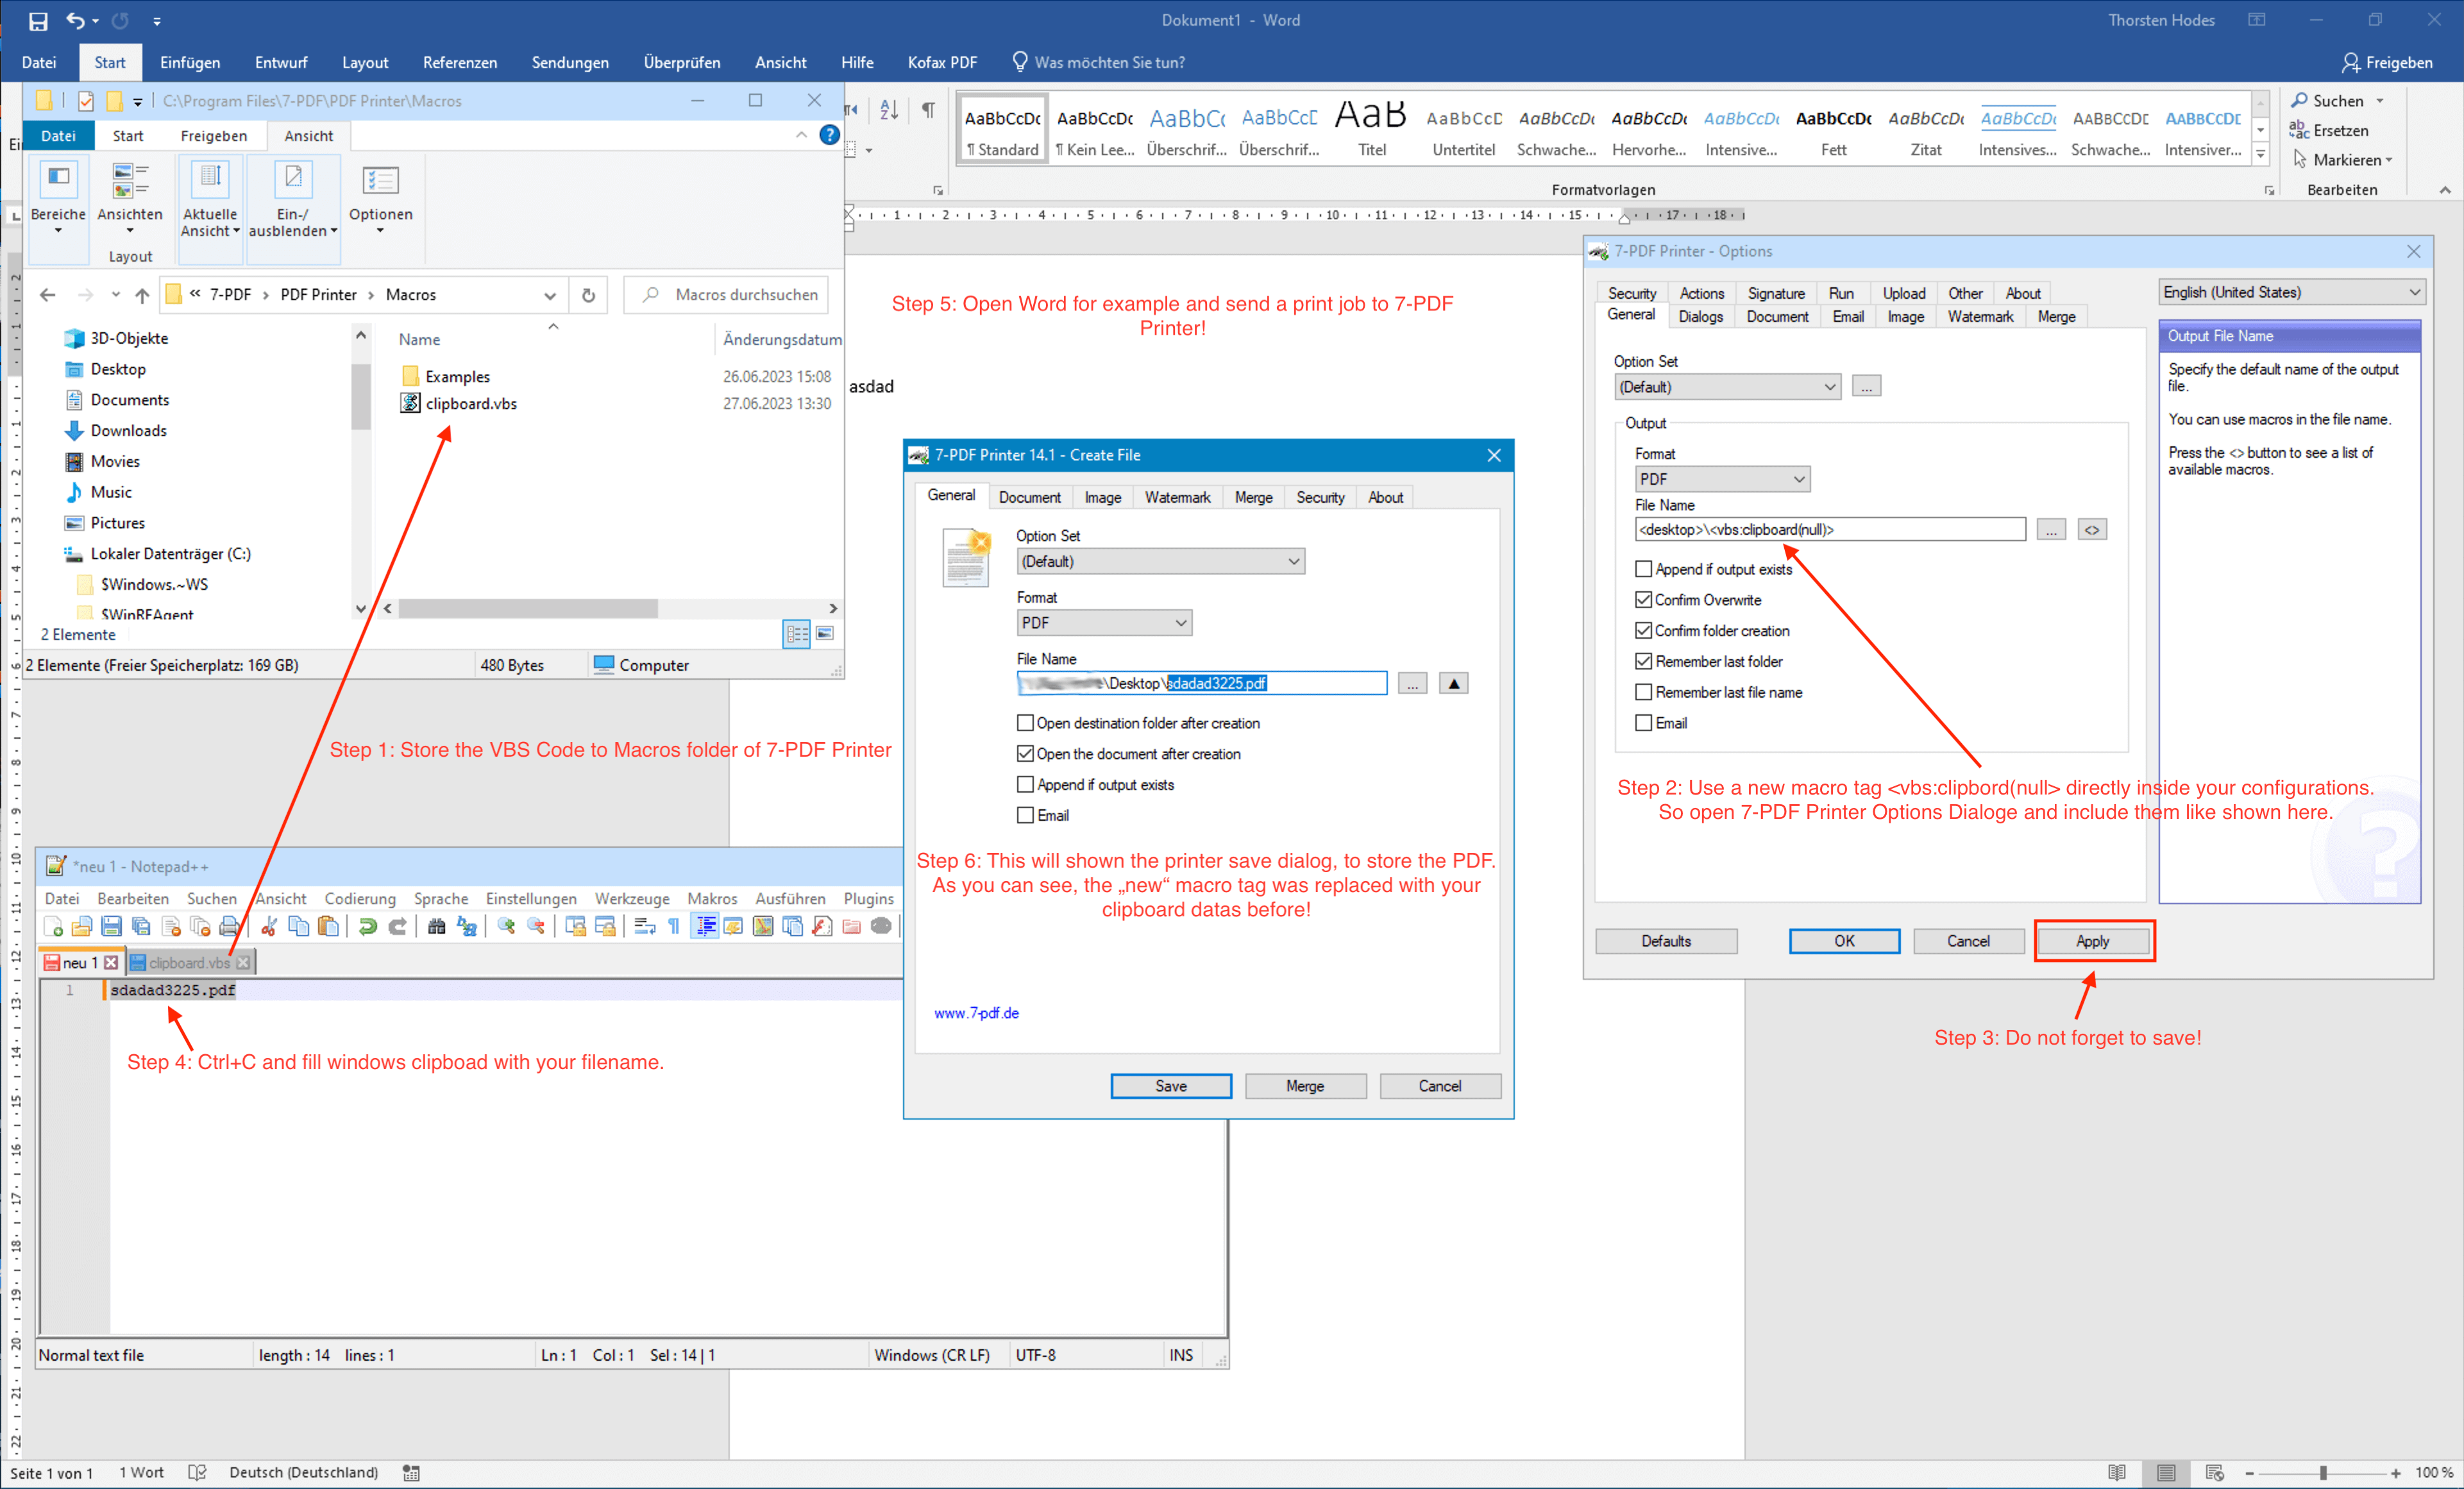2464x1489 pixels.
Task: Show all characters pilcrow icon in Notepad++
Action: point(674,926)
